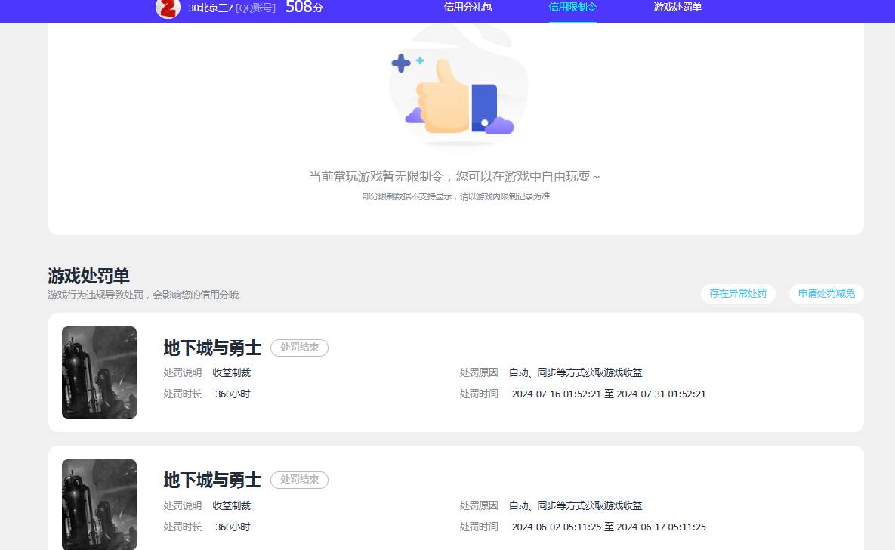Image resolution: width=895 pixels, height=550 pixels.
Task: Click the first DNF game thumbnail image
Action: pyautogui.click(x=99, y=372)
